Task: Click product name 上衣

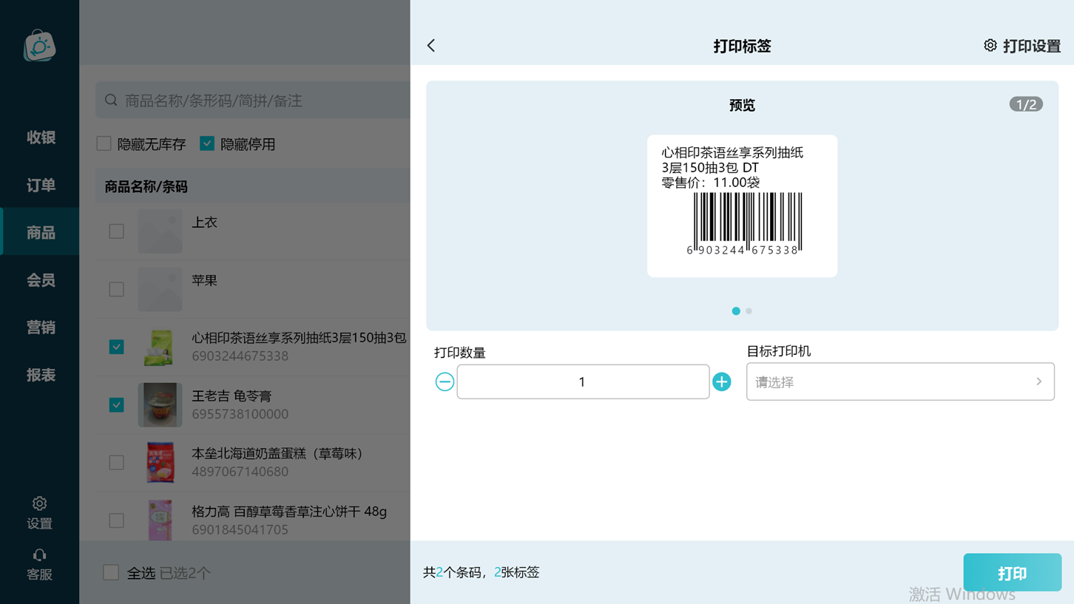Action: click(205, 223)
